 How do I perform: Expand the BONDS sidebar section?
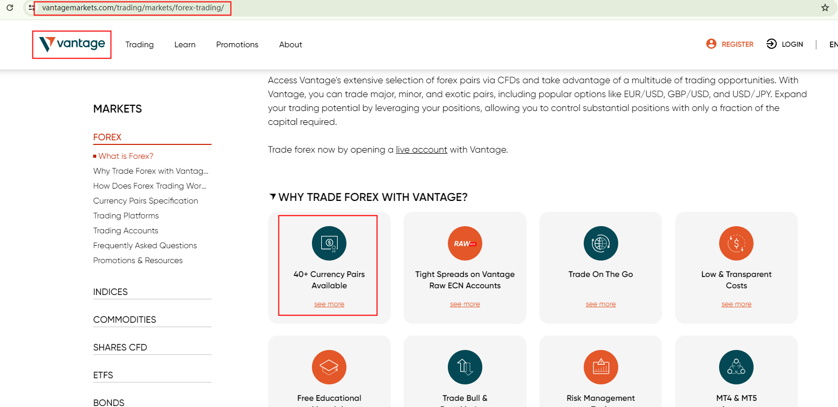click(109, 402)
